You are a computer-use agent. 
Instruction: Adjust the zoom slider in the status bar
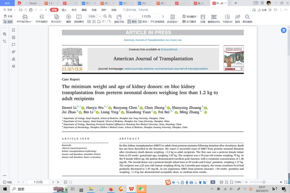[x=264, y=182]
